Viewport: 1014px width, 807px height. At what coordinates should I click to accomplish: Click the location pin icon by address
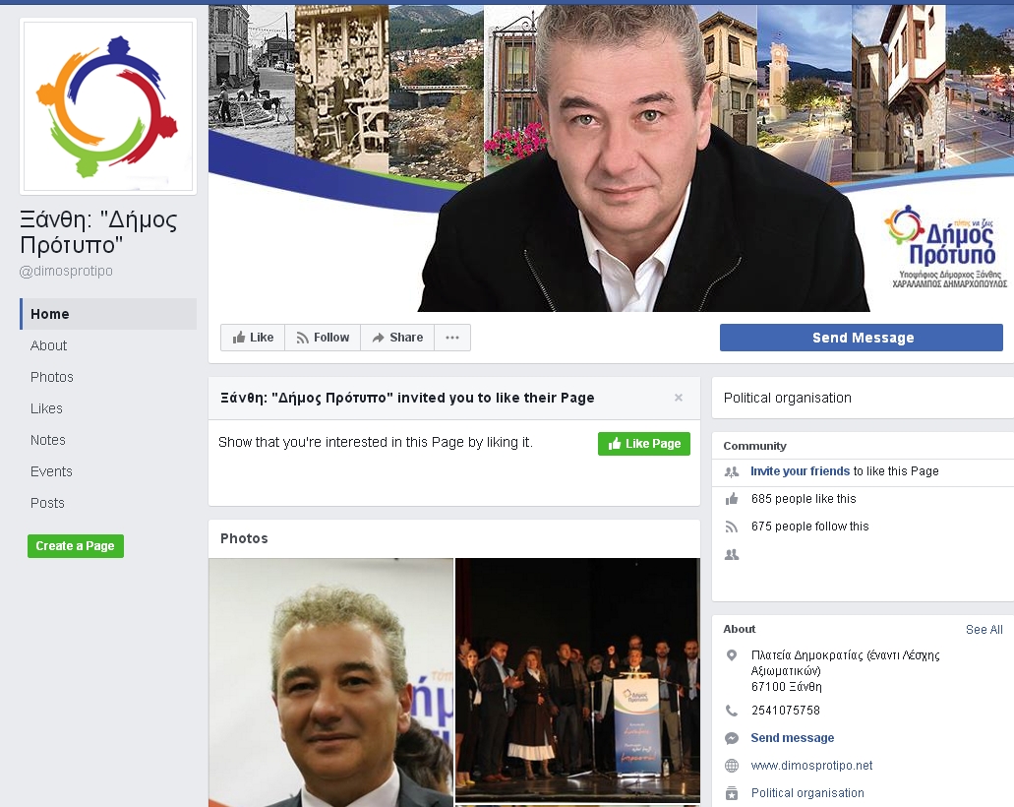coord(732,654)
